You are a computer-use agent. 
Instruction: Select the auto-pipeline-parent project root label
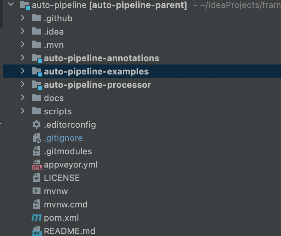click(138, 5)
